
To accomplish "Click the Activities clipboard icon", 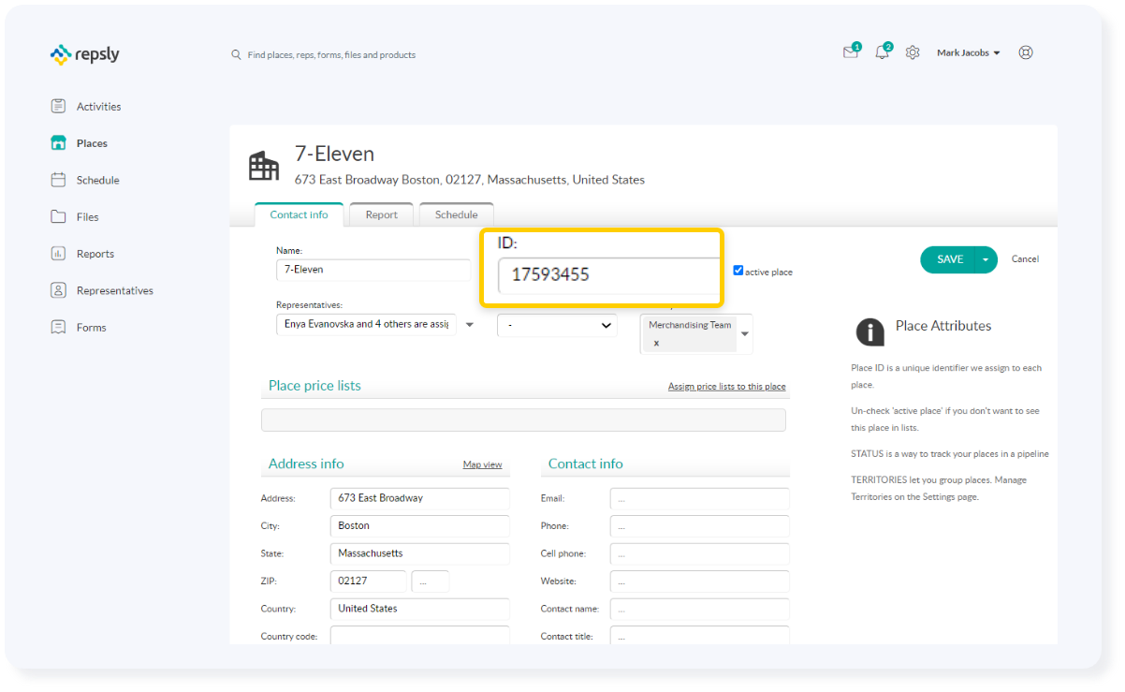I will tap(58, 106).
